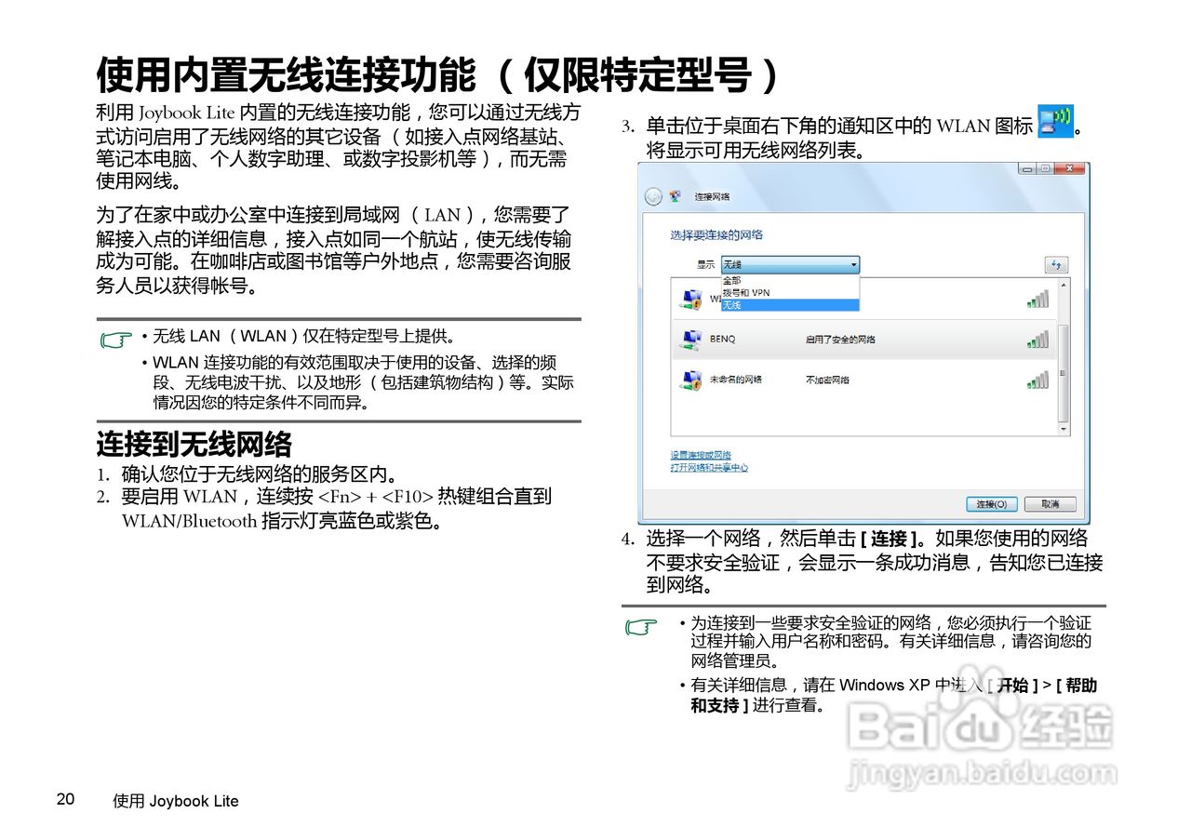Click the network list scrollbar up arrow
Viewport: 1191px width, 840px height.
(x=1064, y=285)
